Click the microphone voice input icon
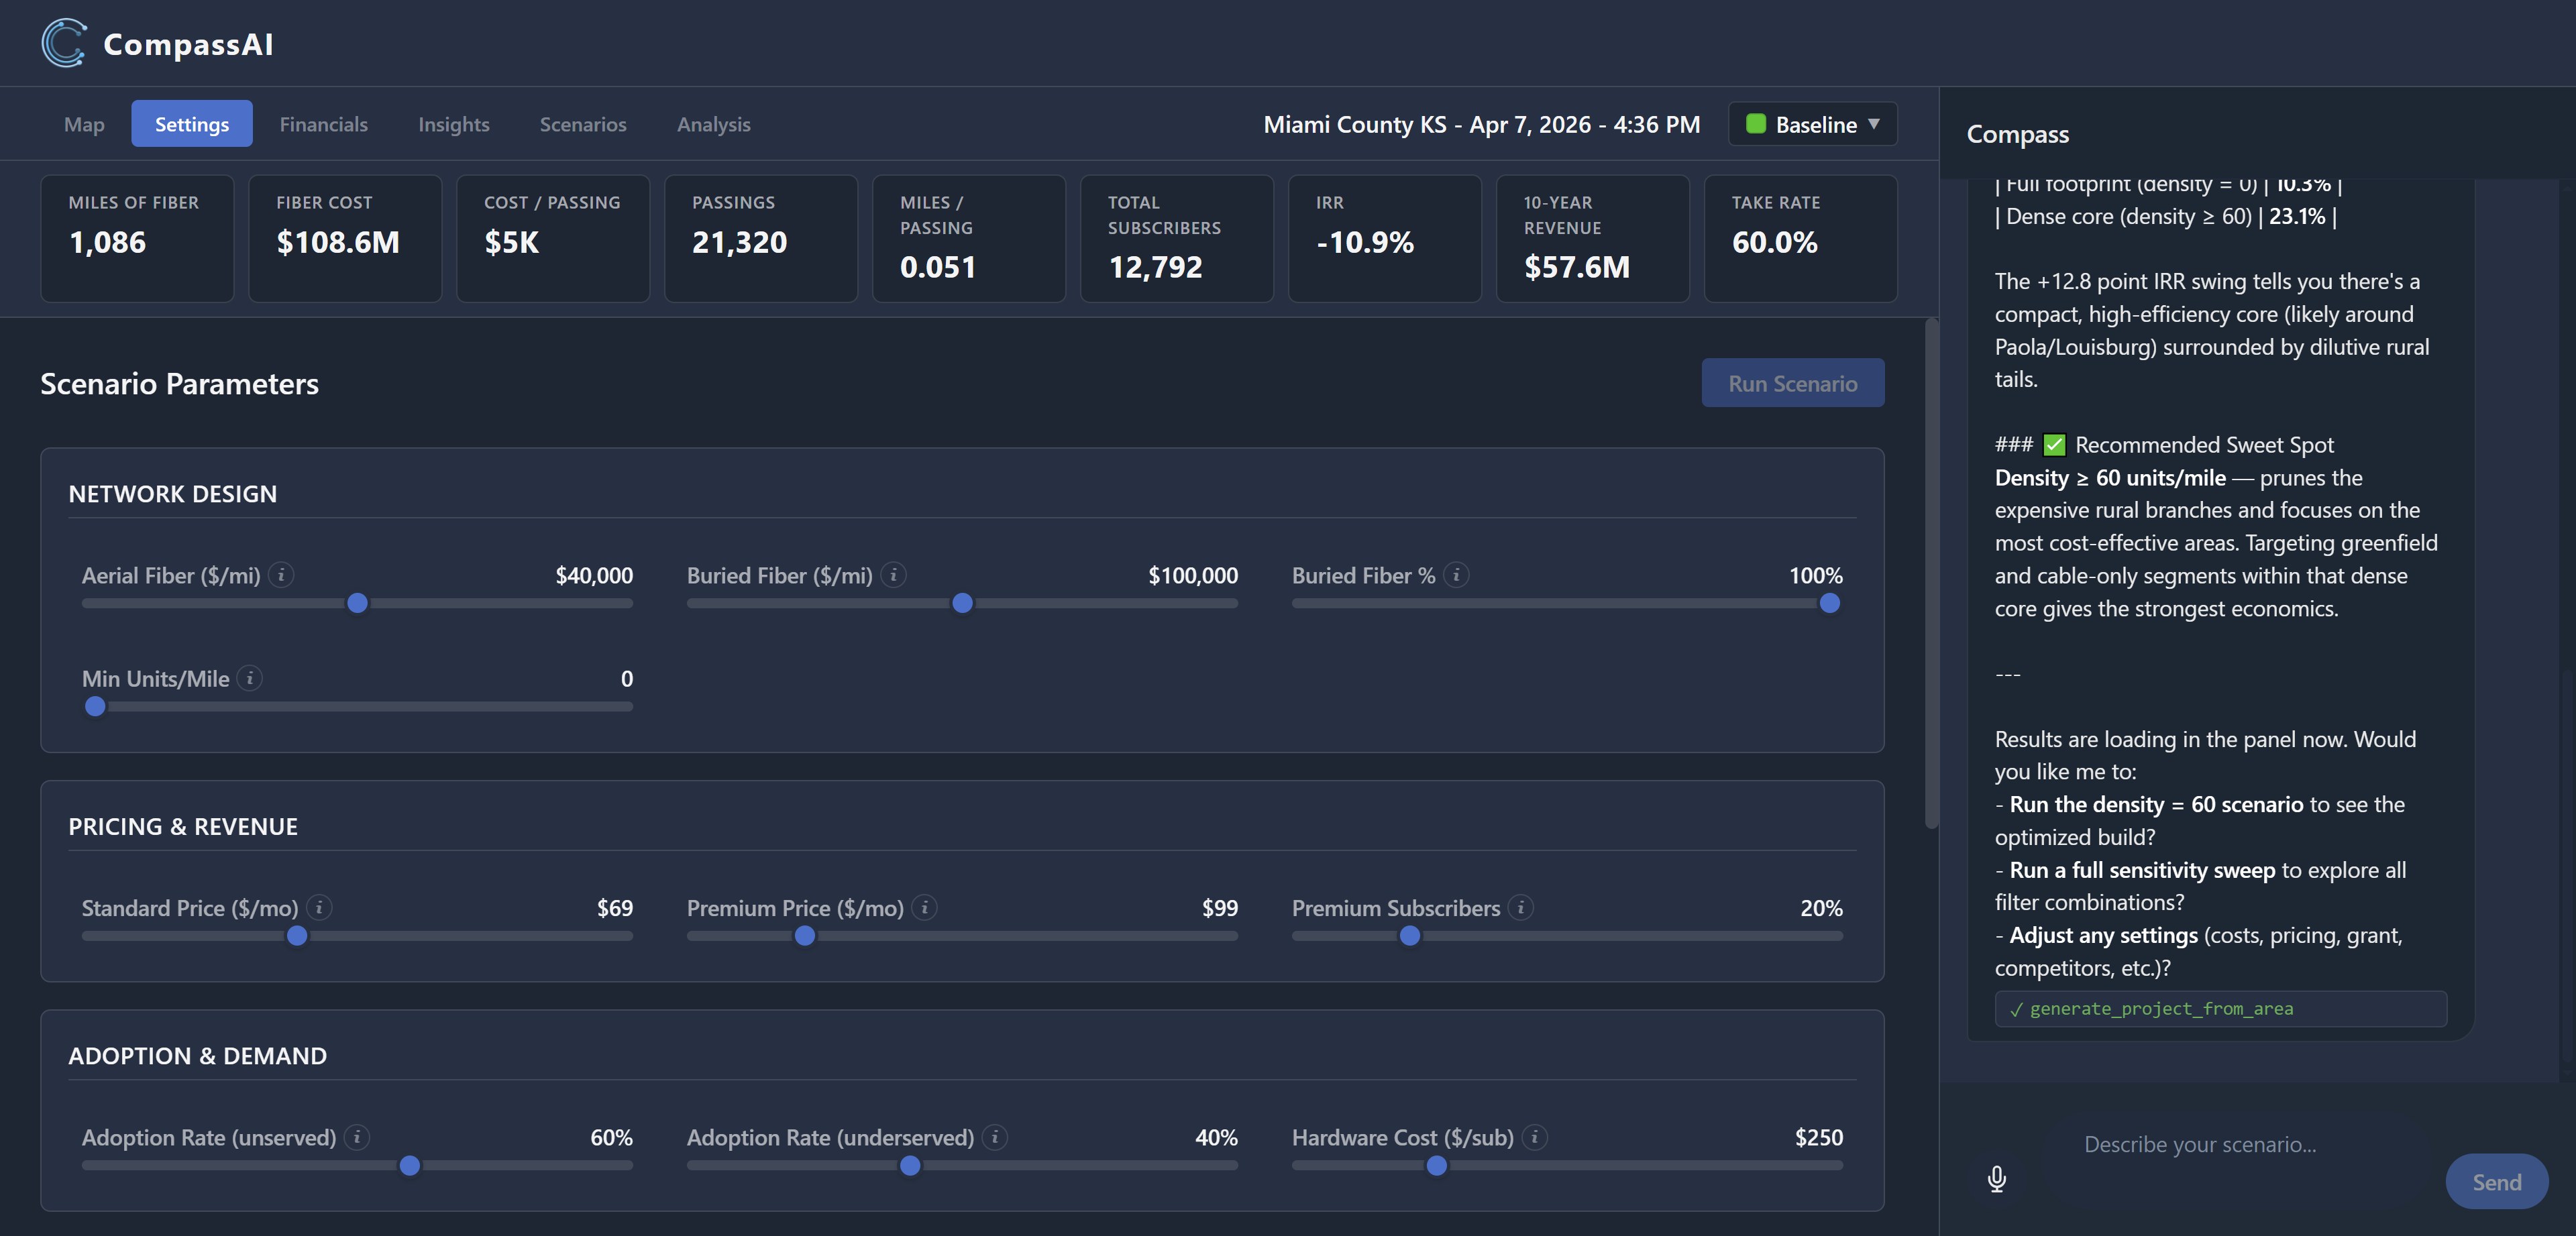2576x1236 pixels. [1996, 1179]
